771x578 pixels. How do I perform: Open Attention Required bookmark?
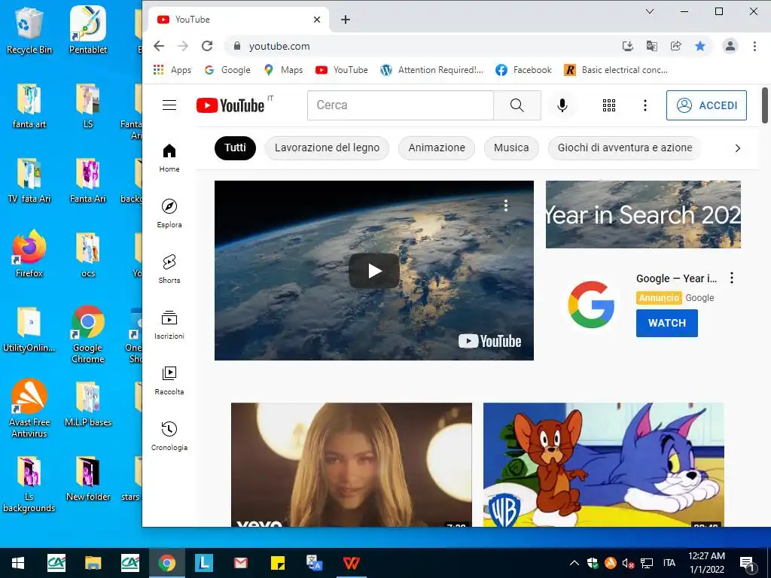(432, 70)
